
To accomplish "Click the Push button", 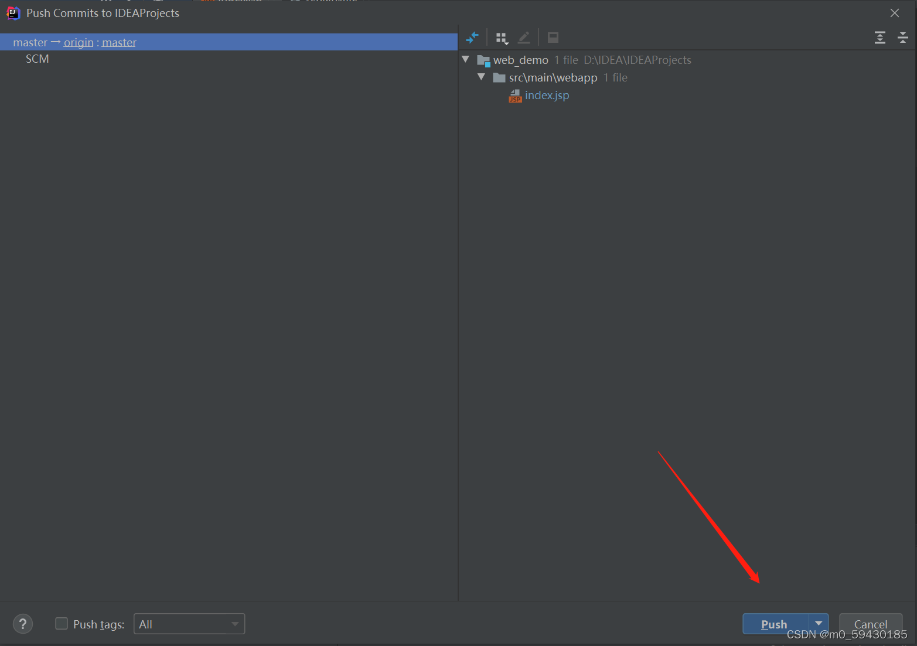I will tap(776, 624).
